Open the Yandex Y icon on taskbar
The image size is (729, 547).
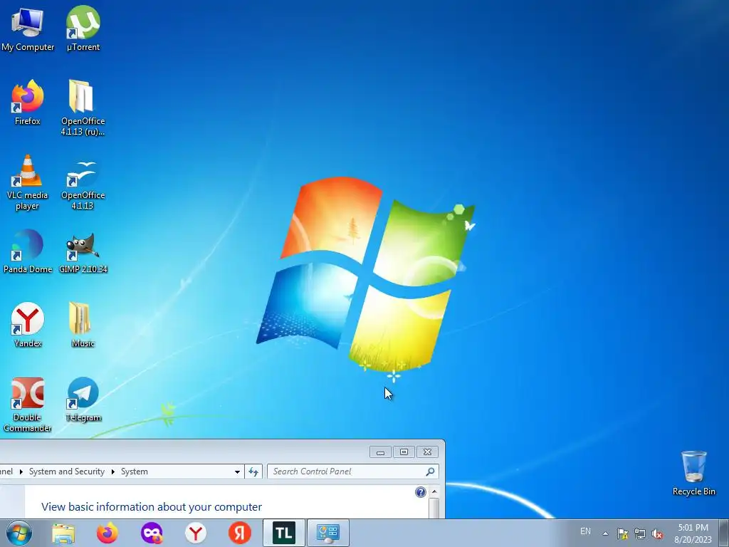coord(196,533)
